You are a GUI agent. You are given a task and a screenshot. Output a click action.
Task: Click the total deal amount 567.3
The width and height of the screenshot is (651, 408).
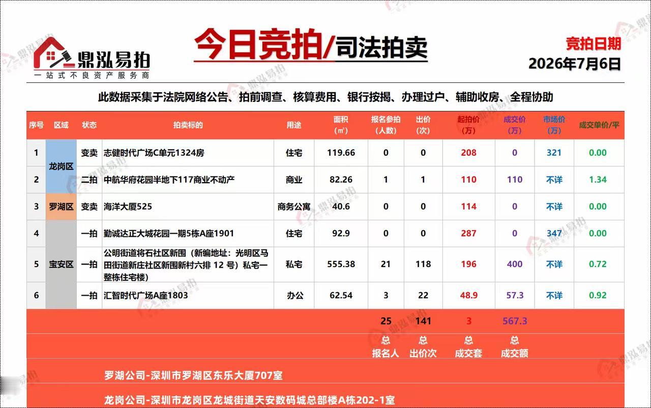coord(515,322)
